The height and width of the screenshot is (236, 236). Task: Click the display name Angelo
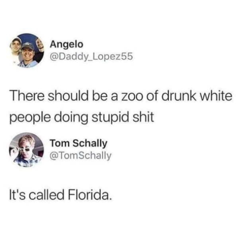coord(66,44)
